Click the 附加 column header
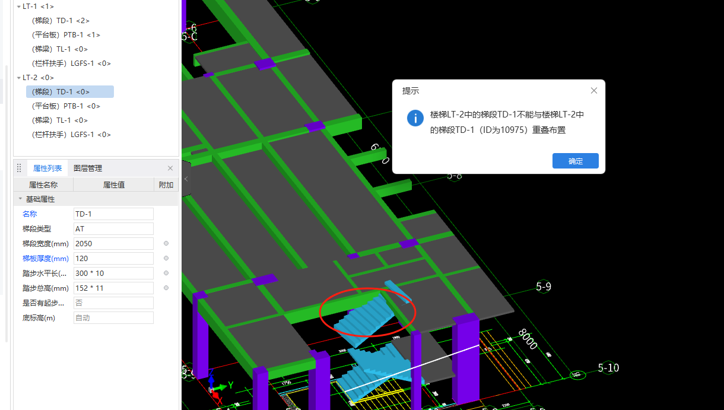 [166, 185]
